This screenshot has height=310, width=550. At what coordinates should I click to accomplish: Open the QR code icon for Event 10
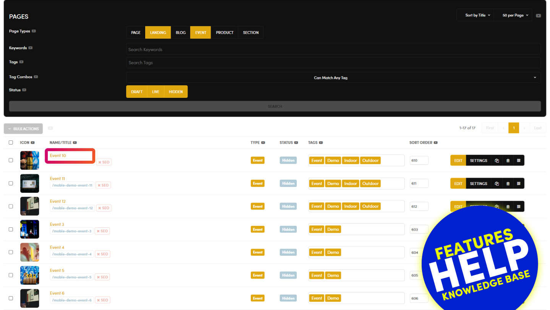[519, 161]
